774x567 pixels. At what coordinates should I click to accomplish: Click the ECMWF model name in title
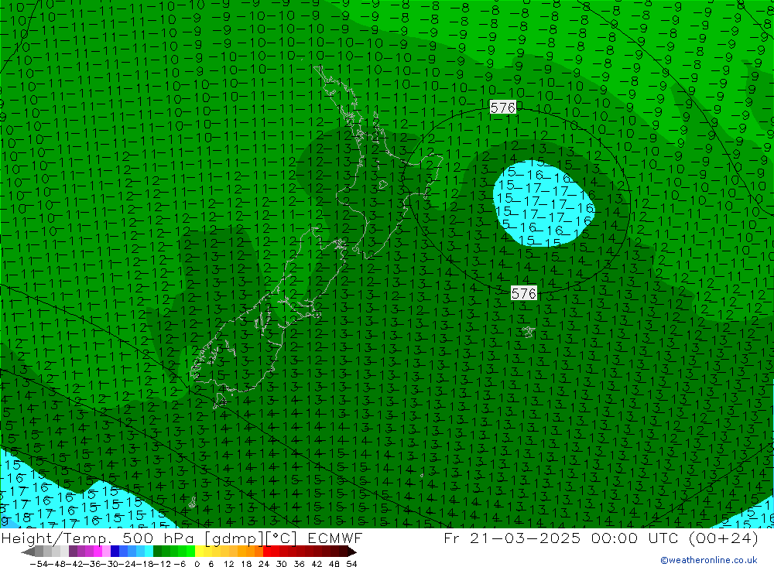334,538
